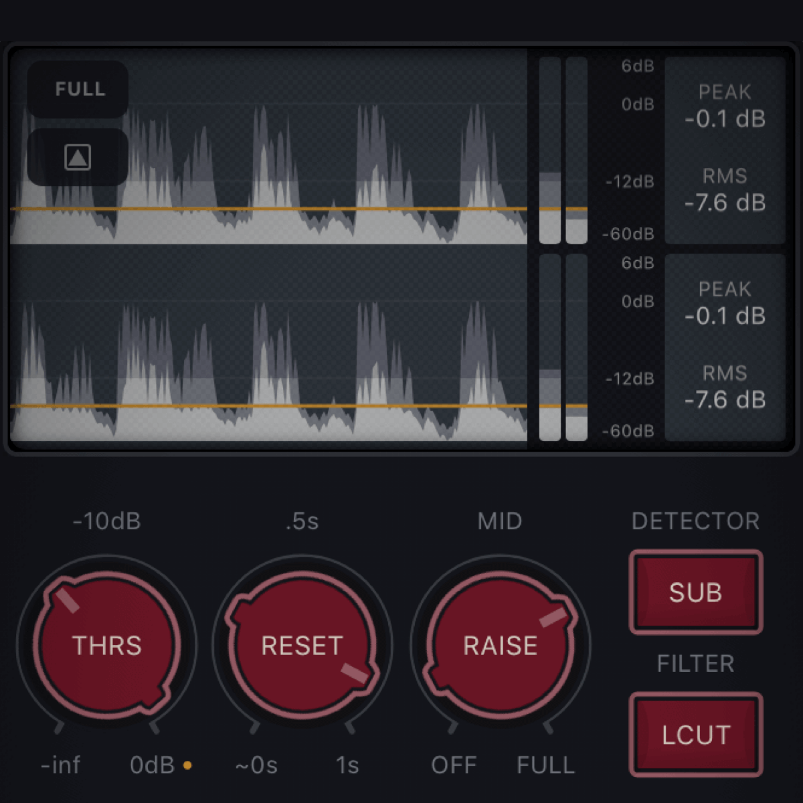This screenshot has width=803, height=803.
Task: Click the lower channel right level meter
Action: click(576, 348)
